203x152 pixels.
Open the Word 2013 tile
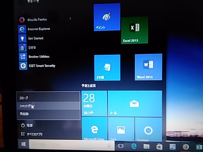pyautogui.click(x=148, y=67)
